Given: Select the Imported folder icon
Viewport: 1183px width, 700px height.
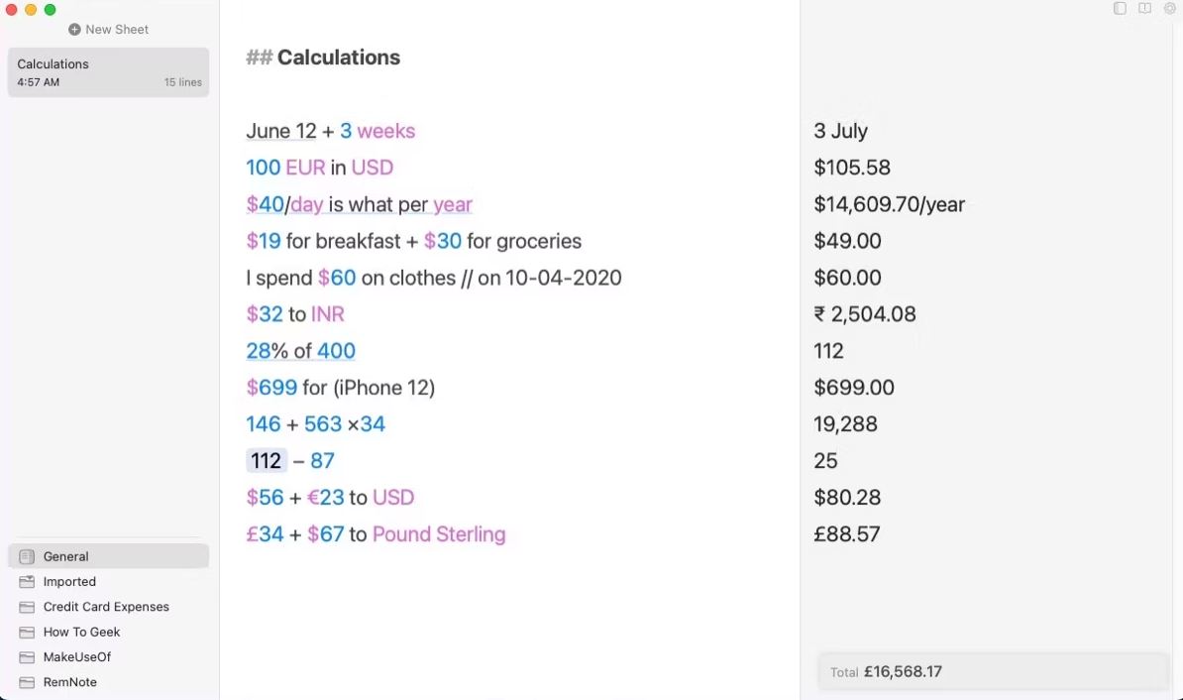Looking at the screenshot, I should (x=27, y=581).
